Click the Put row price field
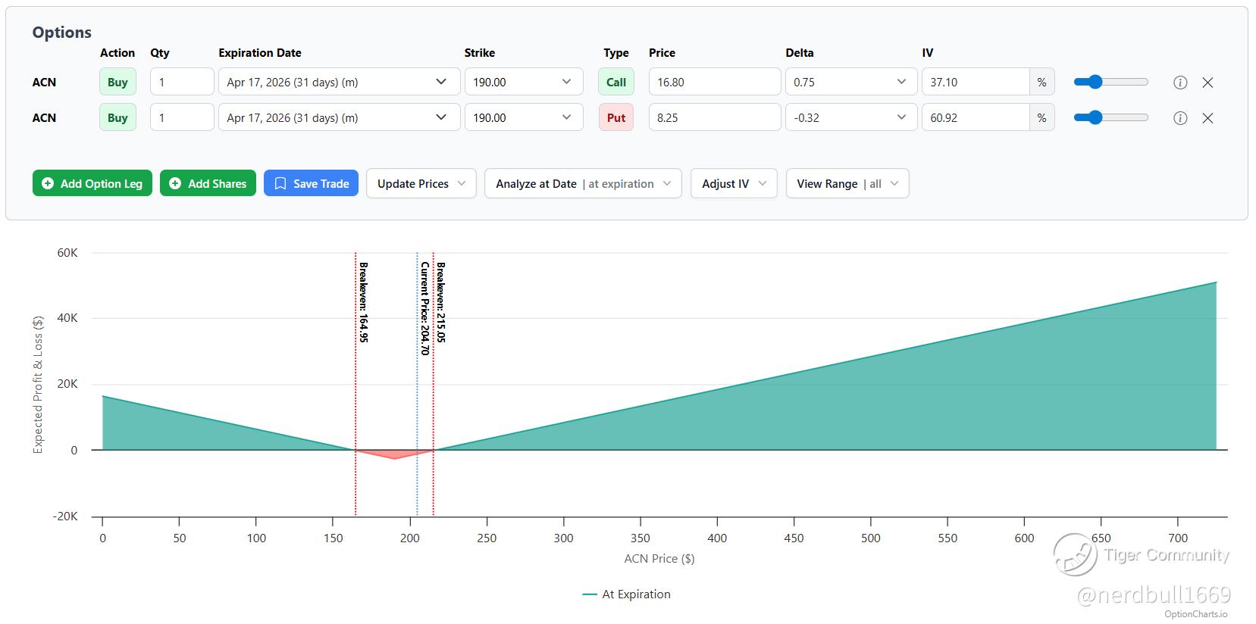1256x624 pixels. pyautogui.click(x=714, y=118)
